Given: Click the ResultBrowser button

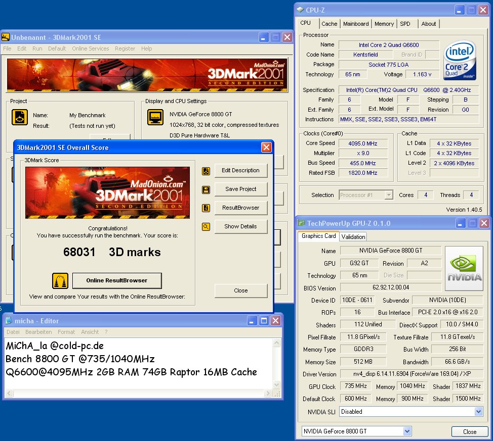Looking at the screenshot, I should [241, 208].
